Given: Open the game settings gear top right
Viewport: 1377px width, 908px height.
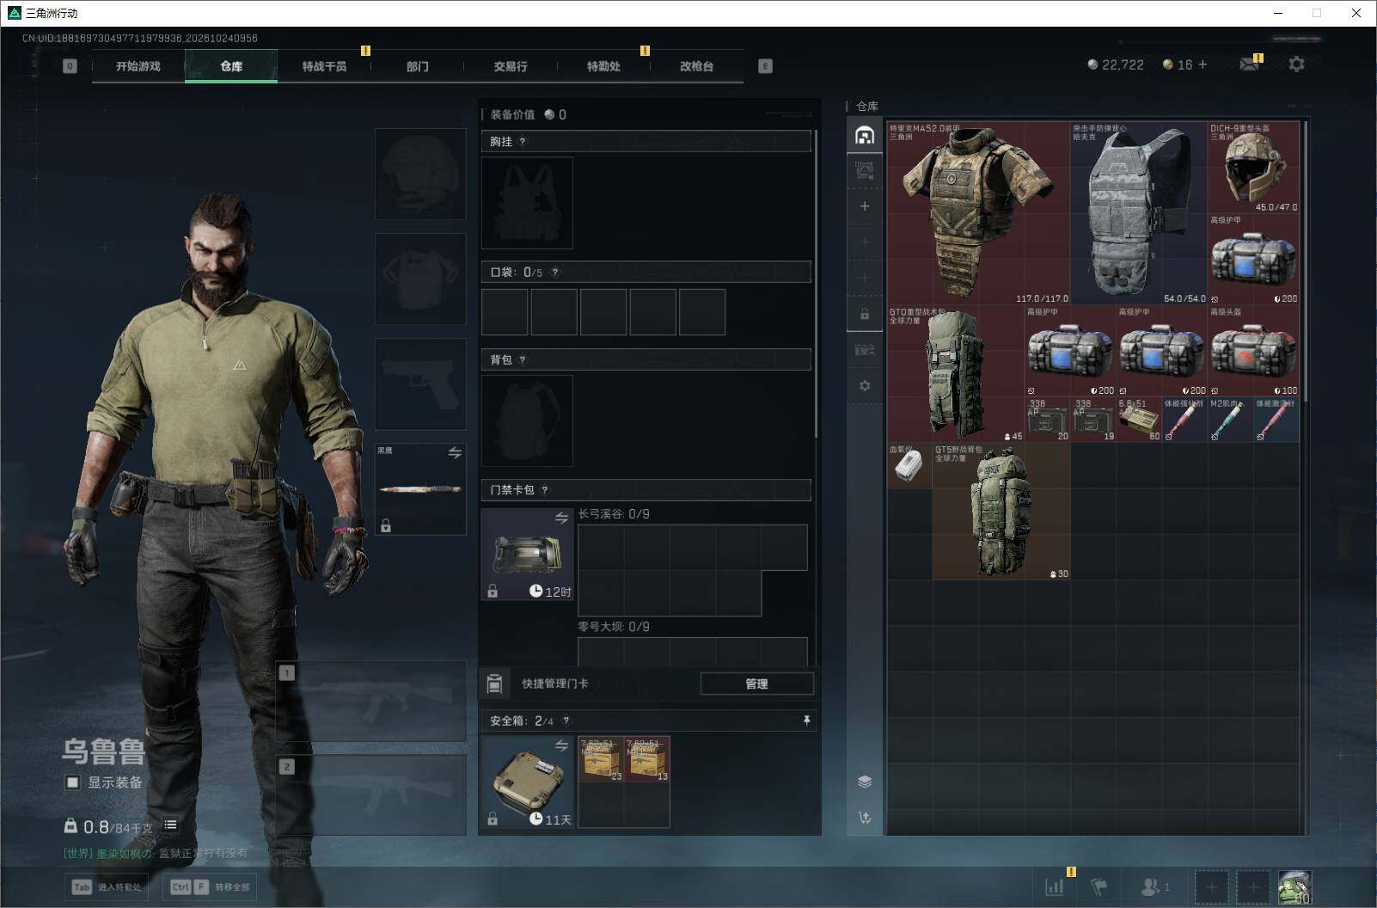Looking at the screenshot, I should (1296, 64).
